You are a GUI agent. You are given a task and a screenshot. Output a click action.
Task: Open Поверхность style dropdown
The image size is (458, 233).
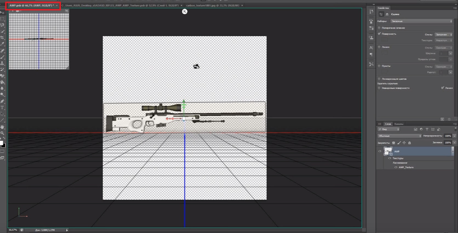tap(443, 34)
